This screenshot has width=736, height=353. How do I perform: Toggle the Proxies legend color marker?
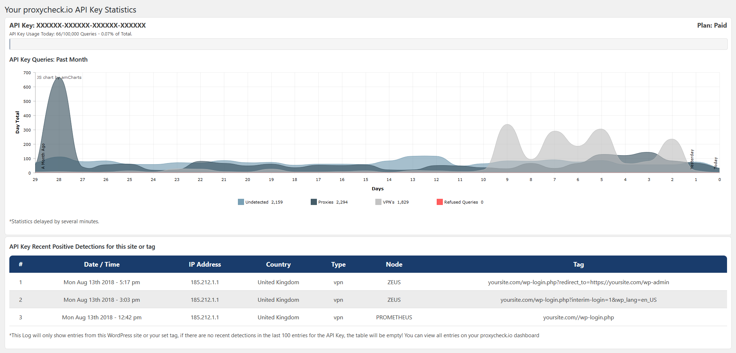pyautogui.click(x=314, y=202)
